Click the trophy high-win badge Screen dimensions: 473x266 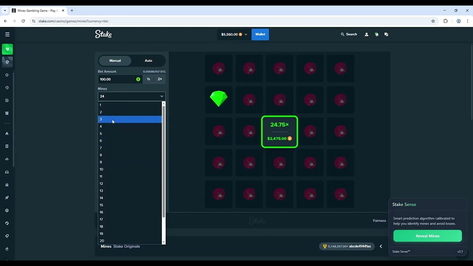tap(347, 246)
